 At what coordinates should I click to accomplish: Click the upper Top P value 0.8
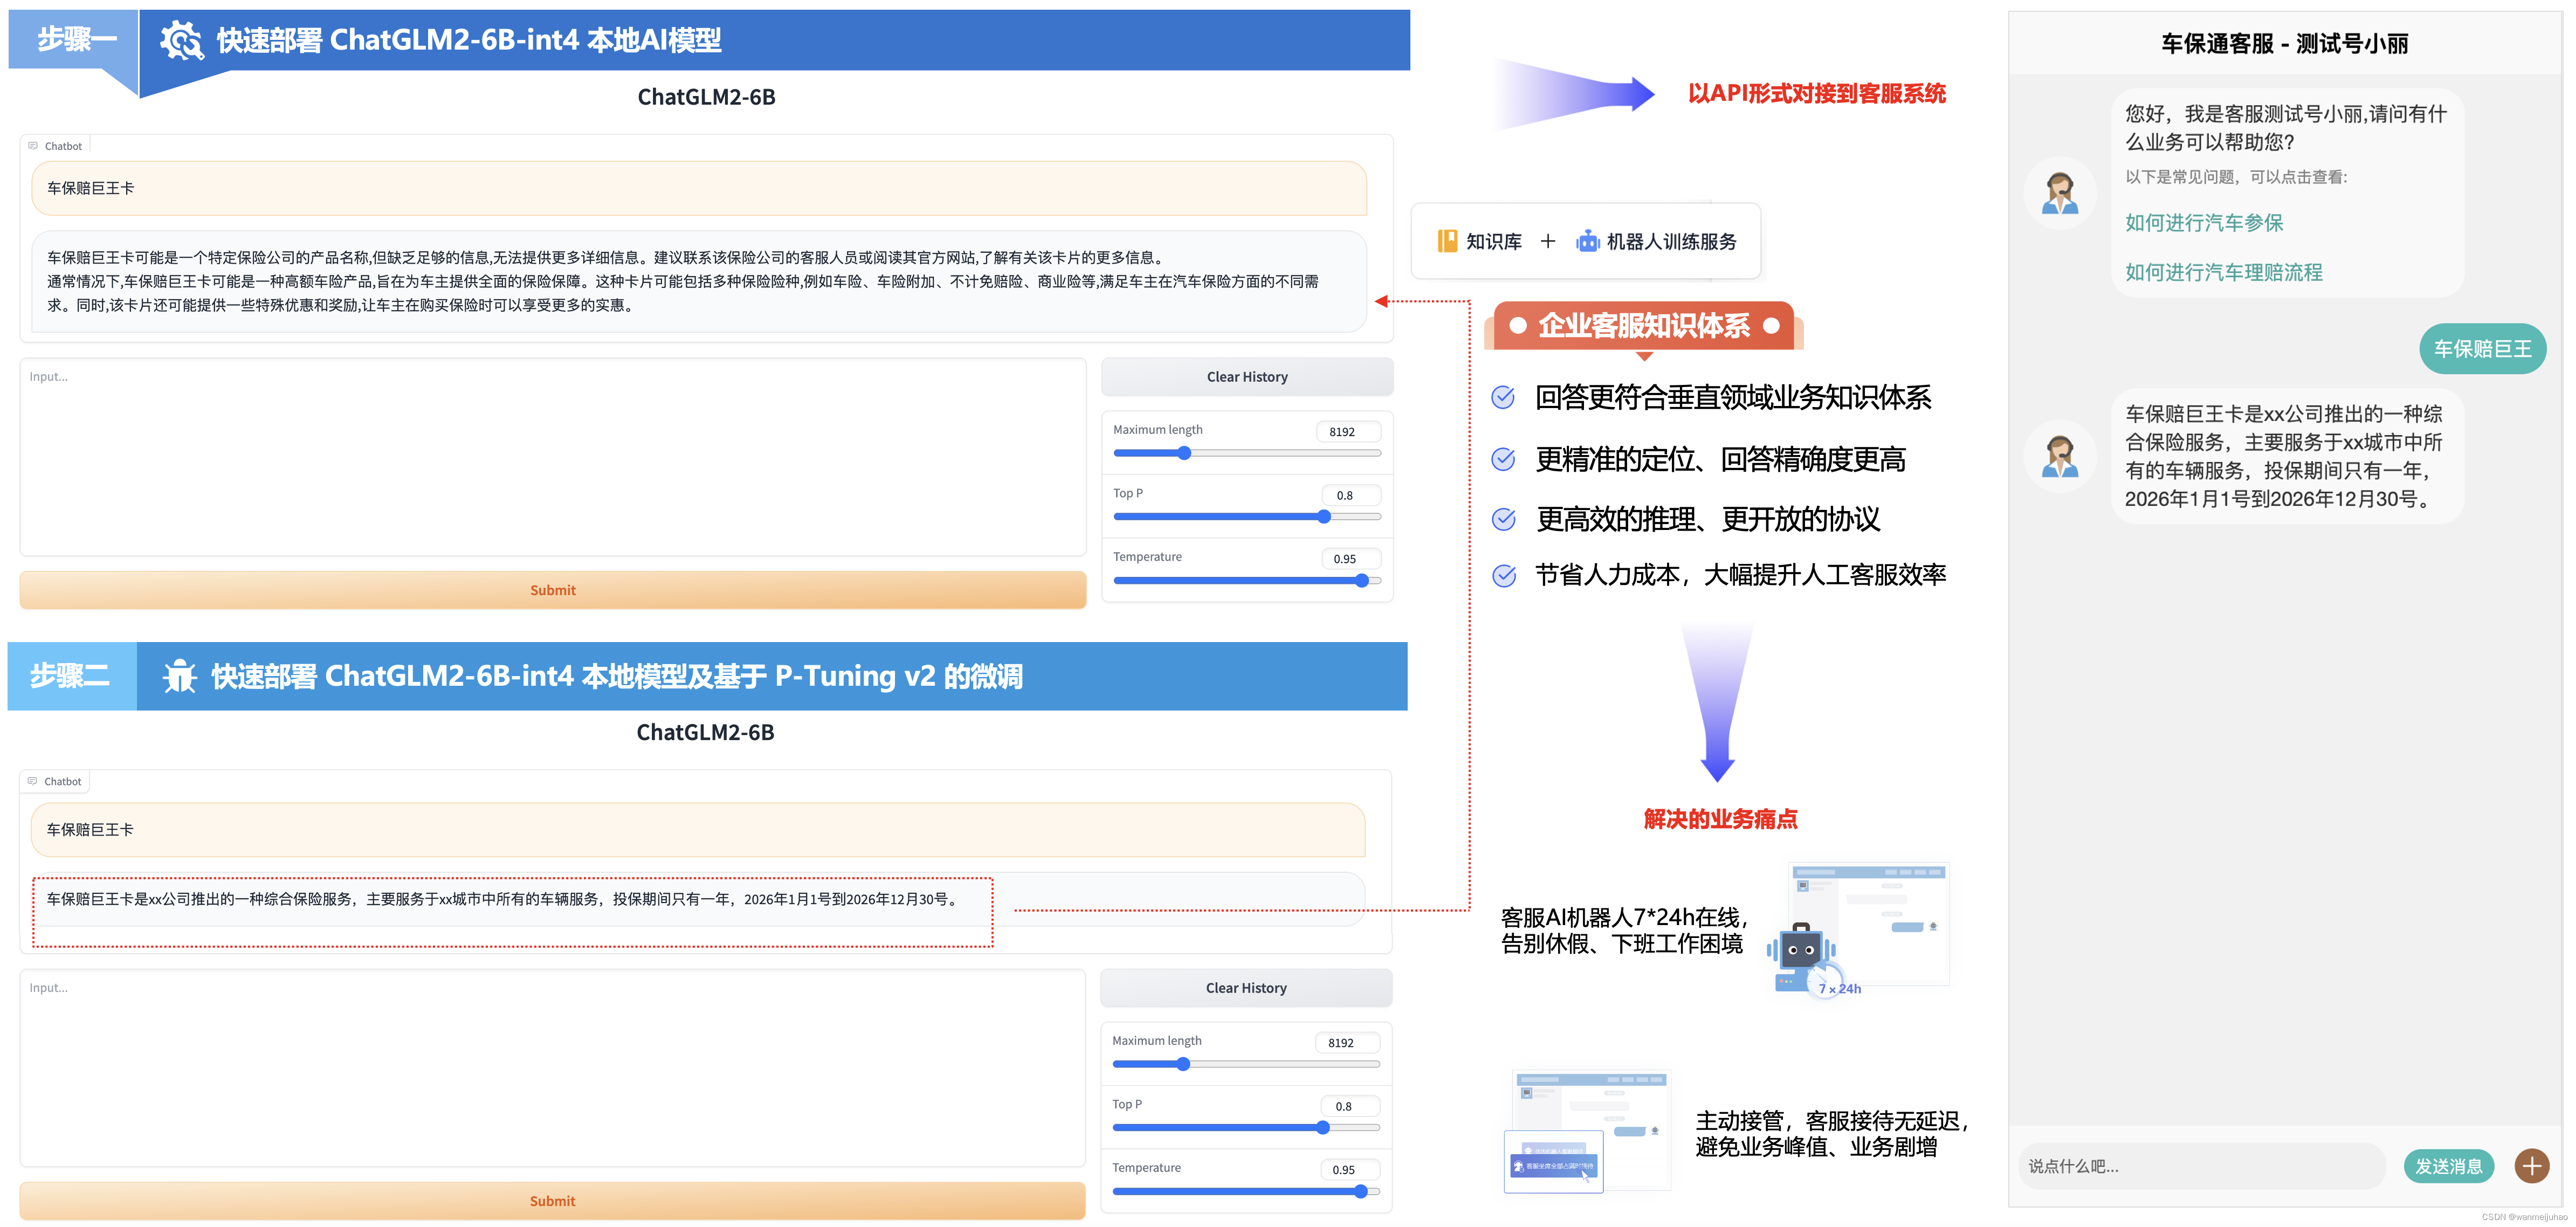pyautogui.click(x=1351, y=495)
